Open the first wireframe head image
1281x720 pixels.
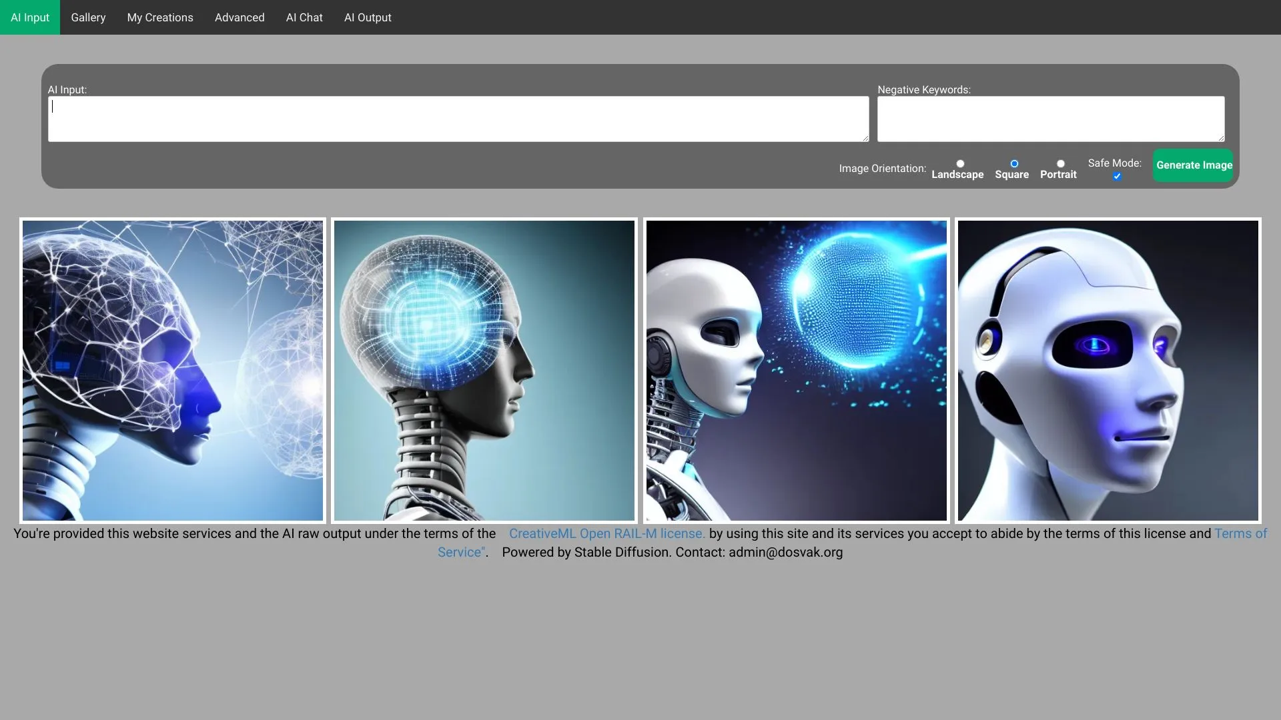point(172,370)
